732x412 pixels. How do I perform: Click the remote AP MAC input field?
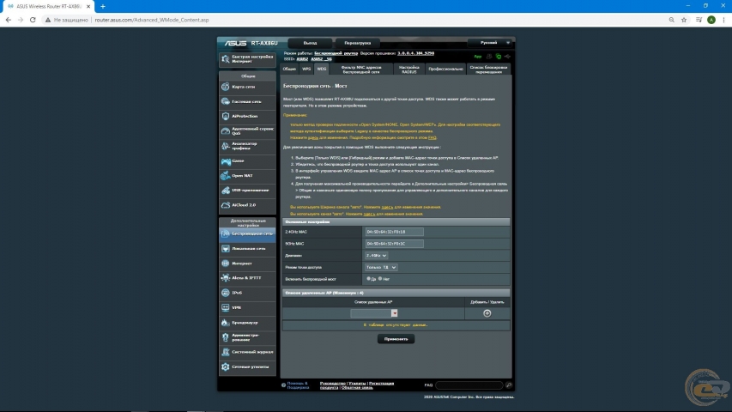[x=371, y=313]
